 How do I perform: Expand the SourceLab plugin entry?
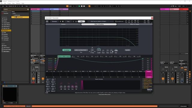click(x=15, y=17)
